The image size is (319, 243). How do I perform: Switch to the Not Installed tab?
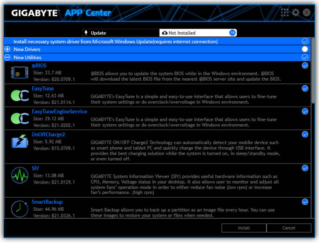[198, 33]
